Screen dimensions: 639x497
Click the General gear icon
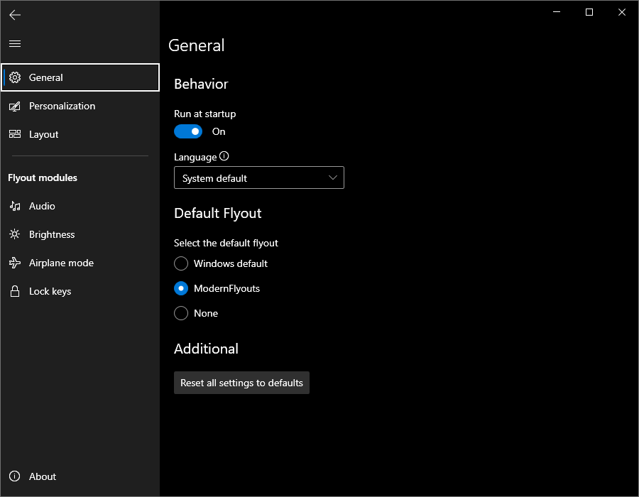point(15,77)
